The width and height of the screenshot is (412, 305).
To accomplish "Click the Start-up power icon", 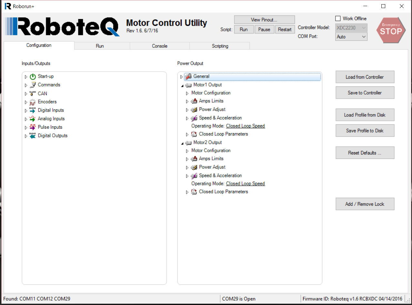I will (33, 76).
